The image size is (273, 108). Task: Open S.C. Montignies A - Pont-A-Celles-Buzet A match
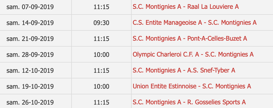190,39
